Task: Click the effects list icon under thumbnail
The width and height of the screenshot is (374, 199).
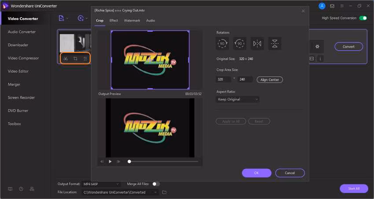Action: (x=85, y=59)
